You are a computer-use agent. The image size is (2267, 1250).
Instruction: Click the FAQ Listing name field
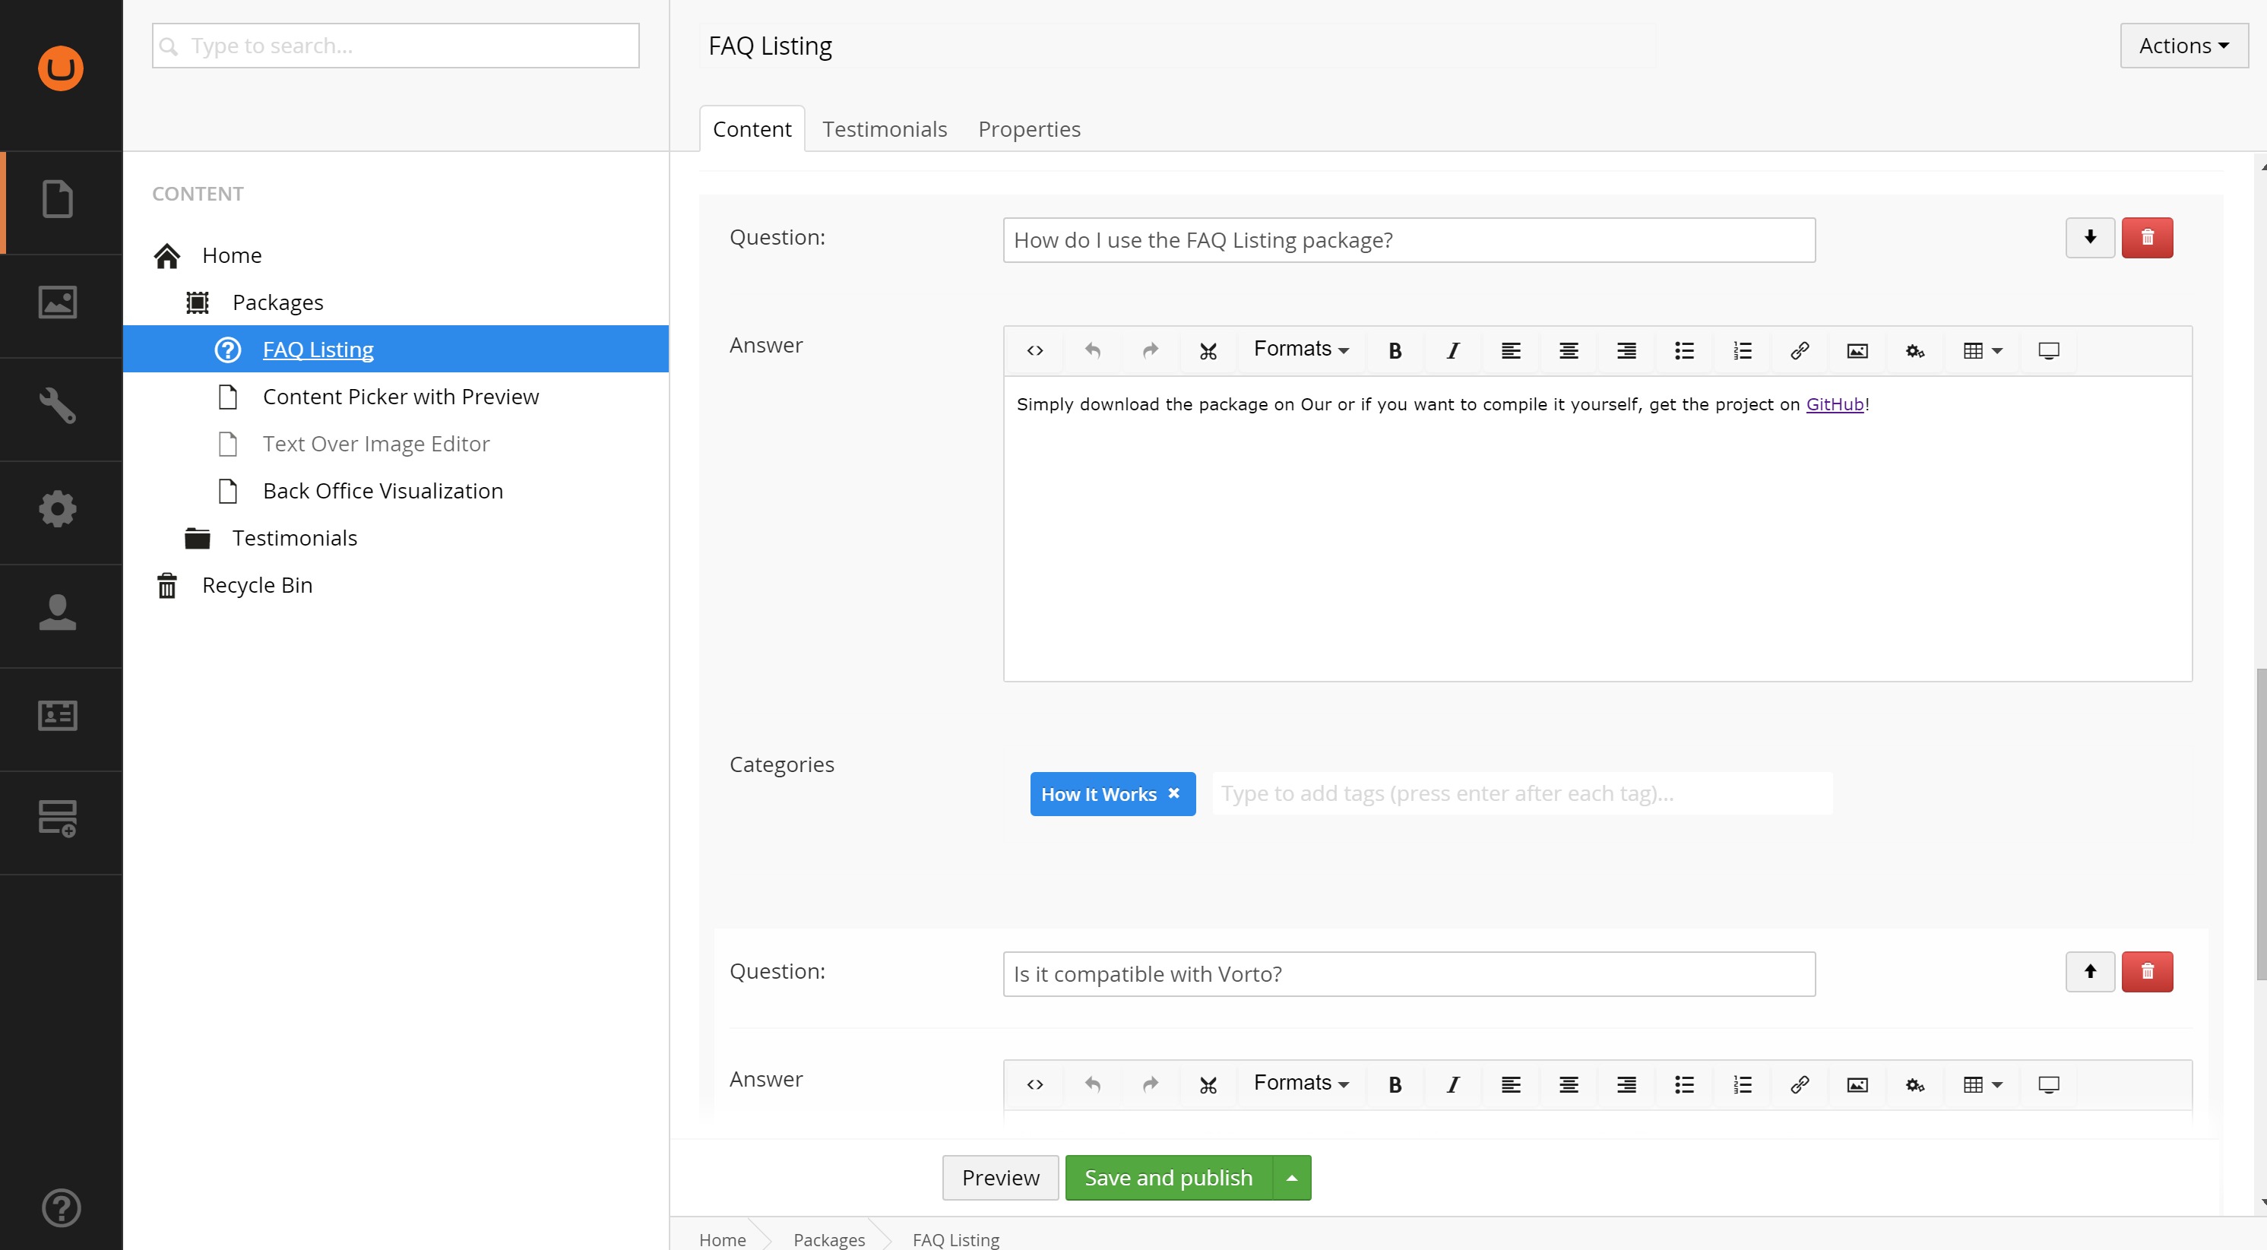coord(1179,46)
